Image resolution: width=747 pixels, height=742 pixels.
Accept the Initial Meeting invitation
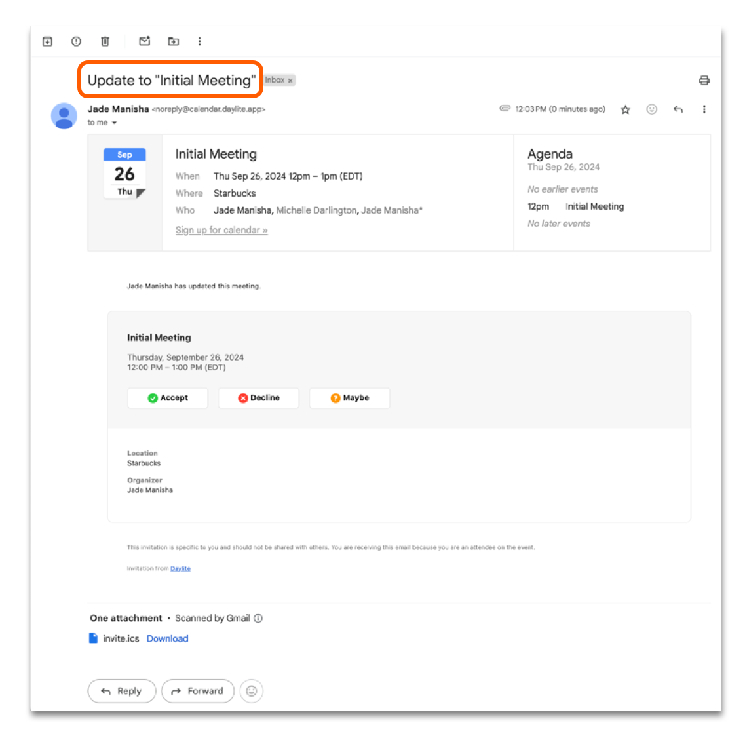(x=168, y=398)
